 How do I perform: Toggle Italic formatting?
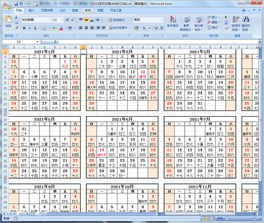[x=29, y=28]
